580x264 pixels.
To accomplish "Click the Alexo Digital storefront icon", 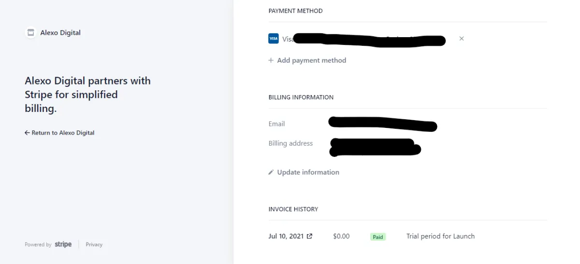I will (x=31, y=33).
